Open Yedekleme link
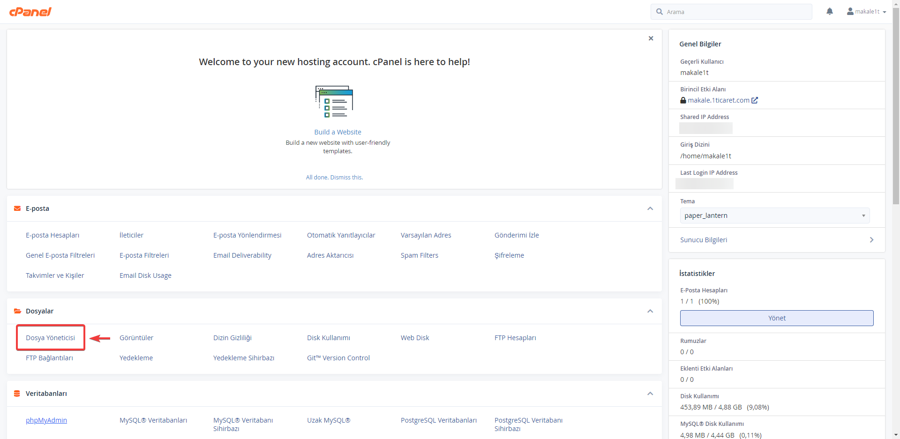Screen dimensions: 900x439 (136, 358)
